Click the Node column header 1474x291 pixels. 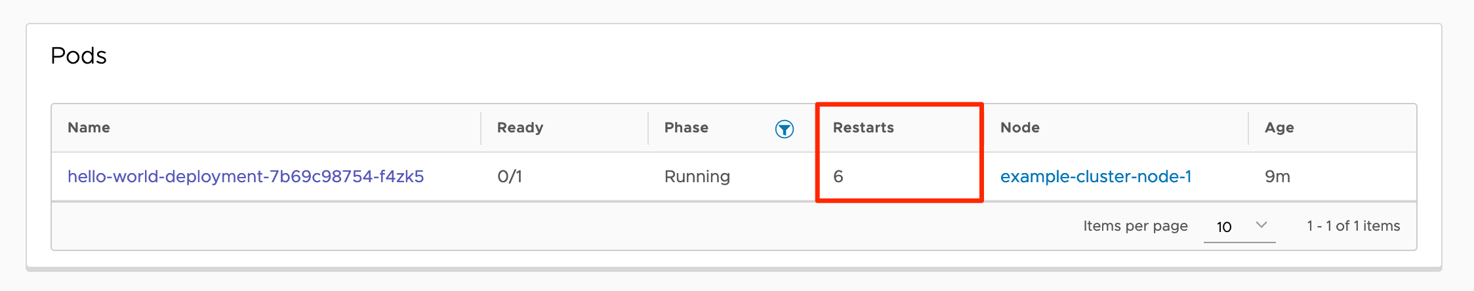[x=1019, y=128]
